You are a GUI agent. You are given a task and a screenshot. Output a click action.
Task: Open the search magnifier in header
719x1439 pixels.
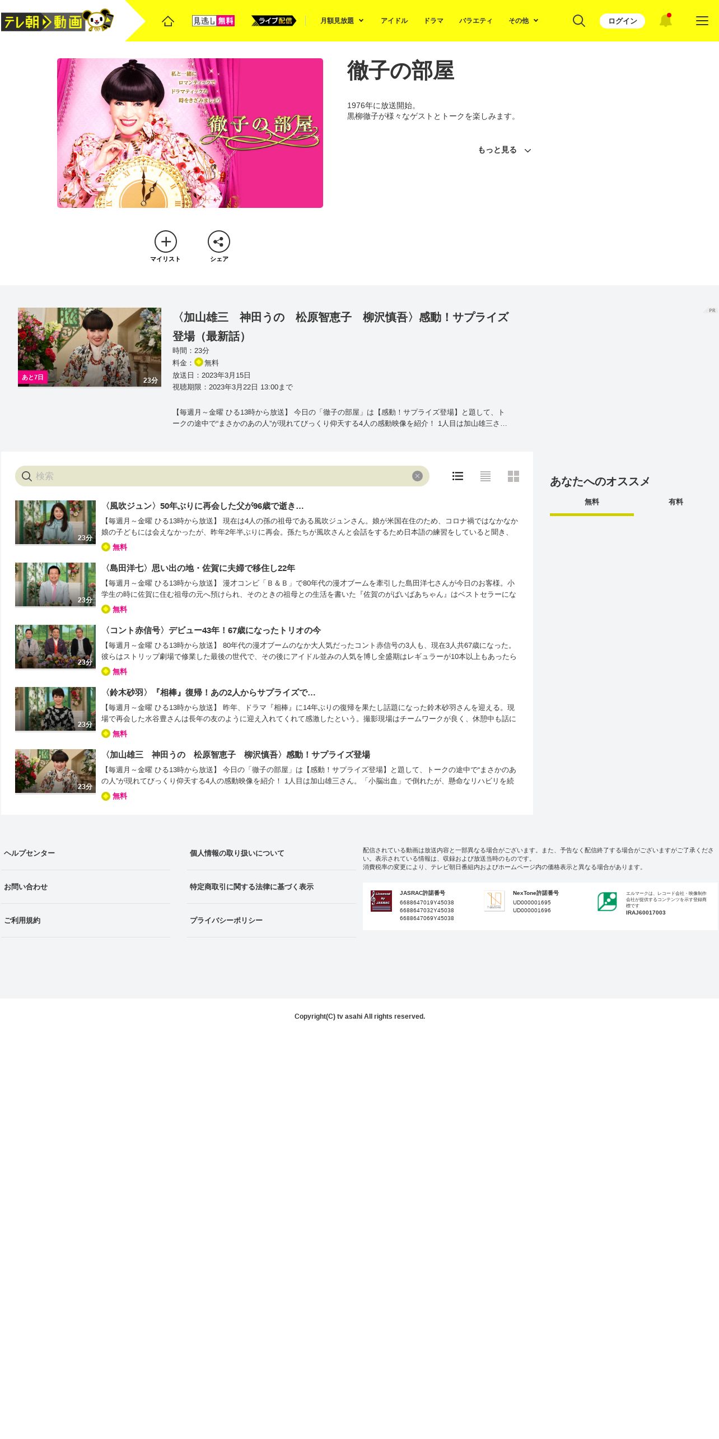pyautogui.click(x=579, y=21)
